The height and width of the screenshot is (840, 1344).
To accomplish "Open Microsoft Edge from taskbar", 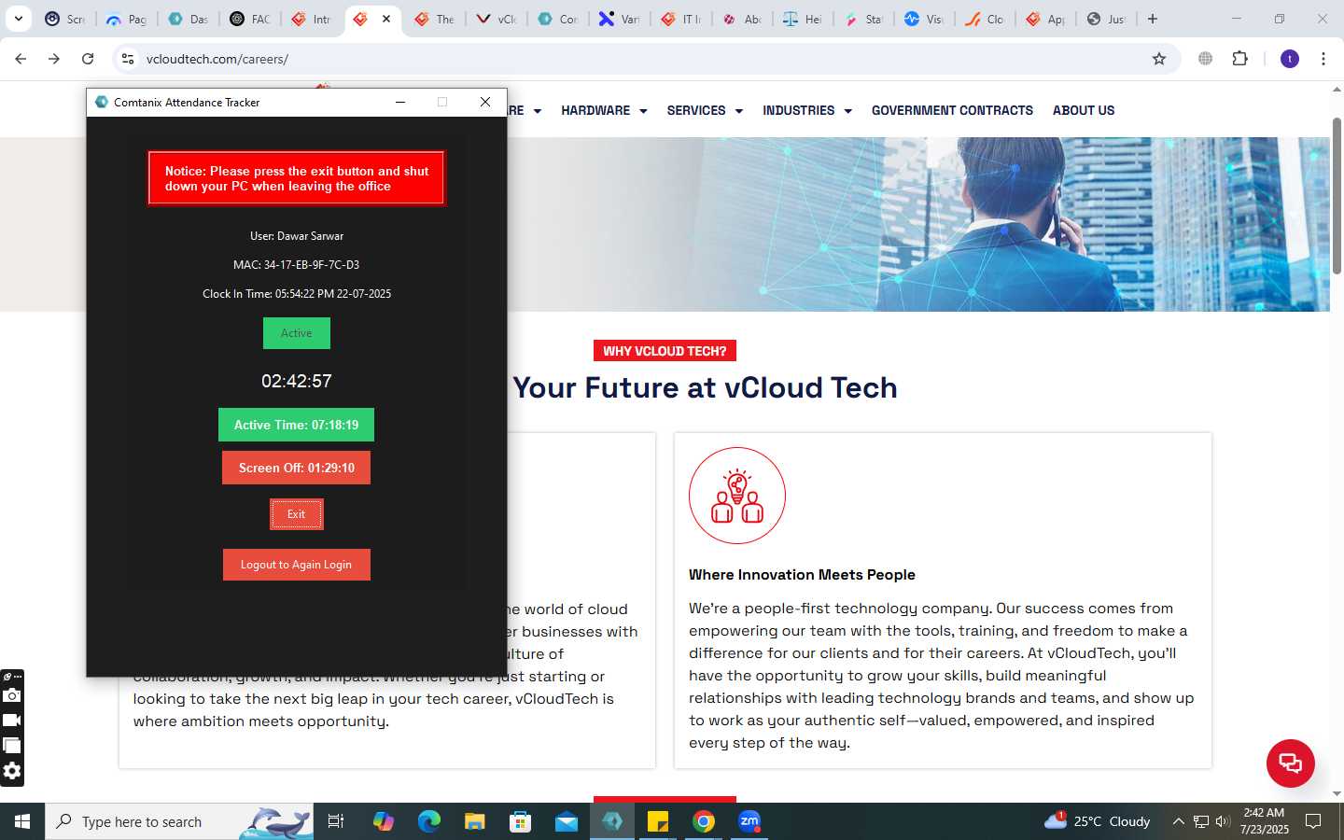I will [x=429, y=821].
